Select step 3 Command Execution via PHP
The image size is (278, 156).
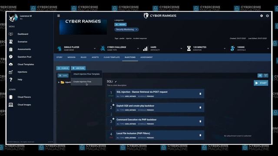(x=160, y=121)
